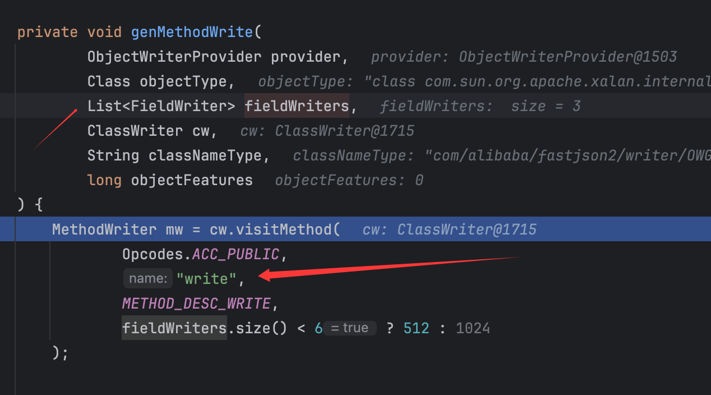Image resolution: width=711 pixels, height=395 pixels.
Task: Click the METHOD_DESC_WRITE constant
Action: [196, 304]
